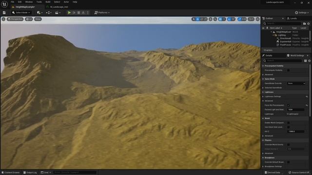
Task: Click the Outliner search field
Action: click(x=282, y=24)
